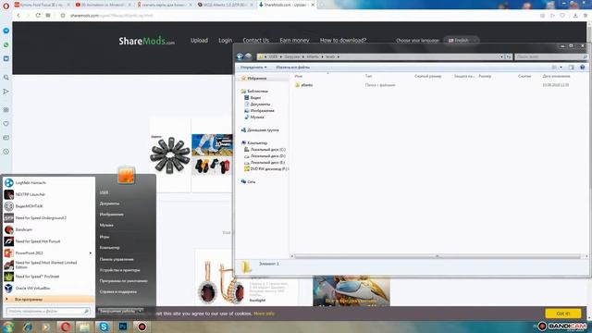Click the ShareMods.com logo
This screenshot has width=592, height=333.
coord(146,41)
